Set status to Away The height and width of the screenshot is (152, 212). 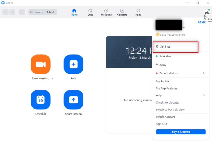click(x=163, y=65)
